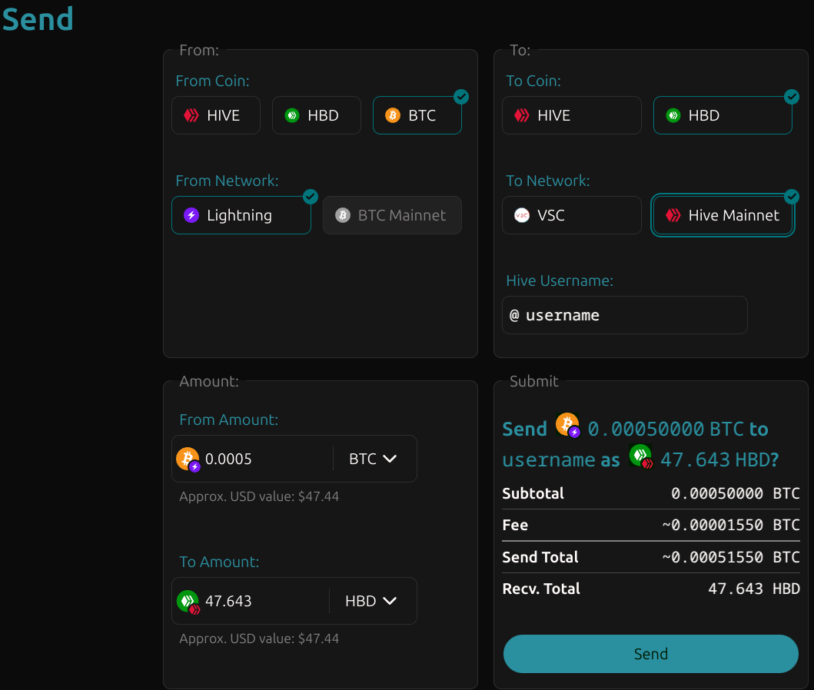Click Bitcoin Lightning icon in Submit summary
This screenshot has height=690, width=814.
[x=568, y=426]
